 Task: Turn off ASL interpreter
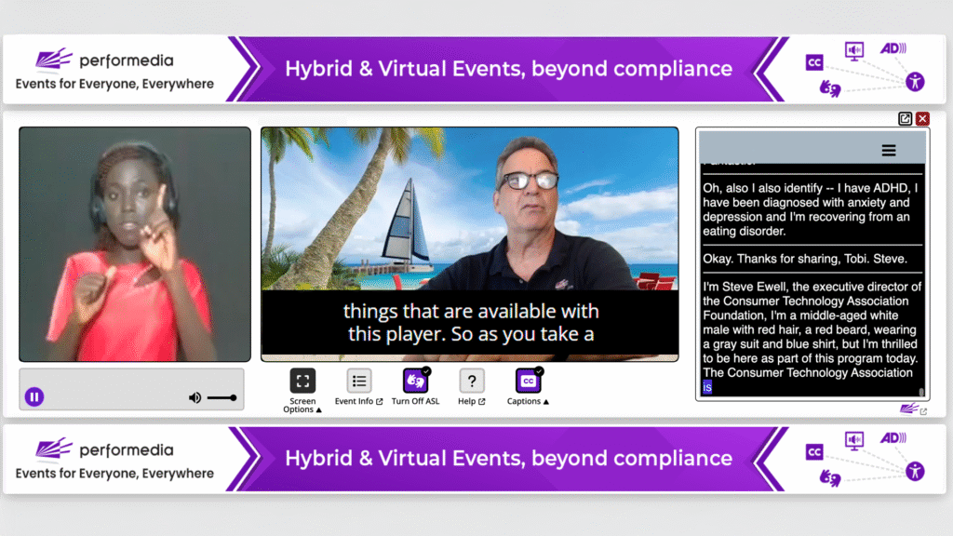(415, 381)
